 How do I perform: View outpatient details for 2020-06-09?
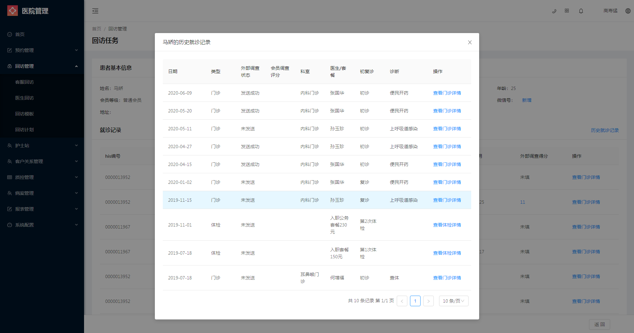click(x=447, y=93)
